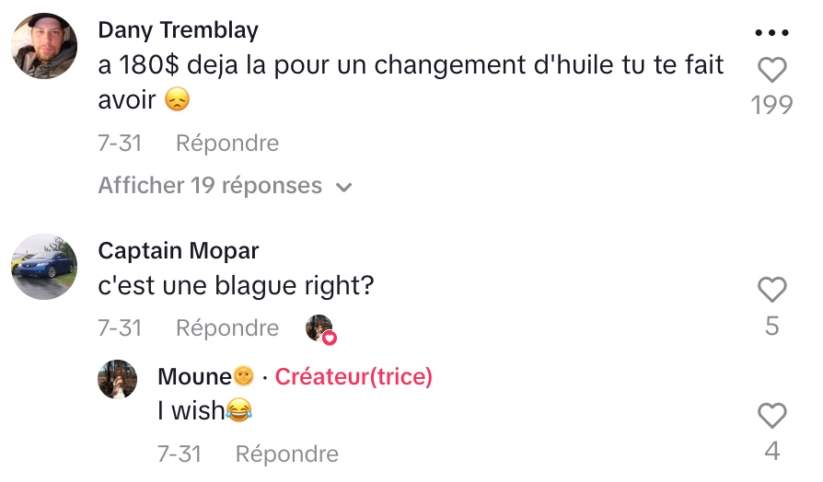Screen dimensions: 823x482
Task: Reply to Moune's 'I wish' comment
Action: (x=286, y=453)
